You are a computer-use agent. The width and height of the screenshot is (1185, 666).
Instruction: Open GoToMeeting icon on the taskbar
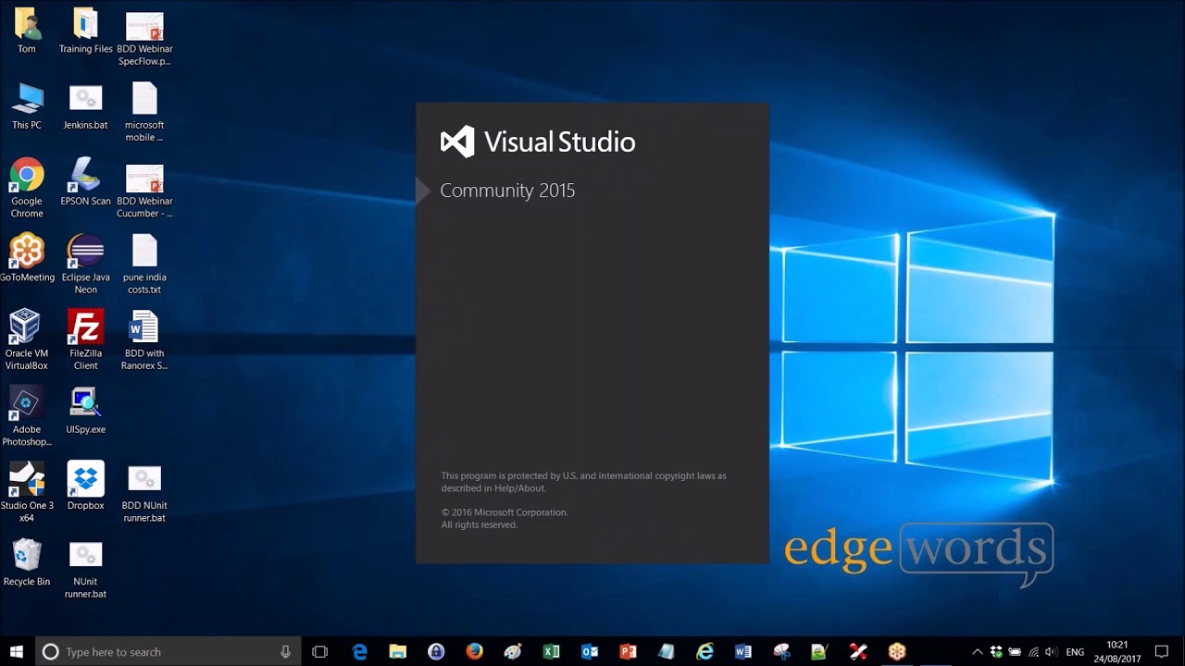(x=897, y=651)
